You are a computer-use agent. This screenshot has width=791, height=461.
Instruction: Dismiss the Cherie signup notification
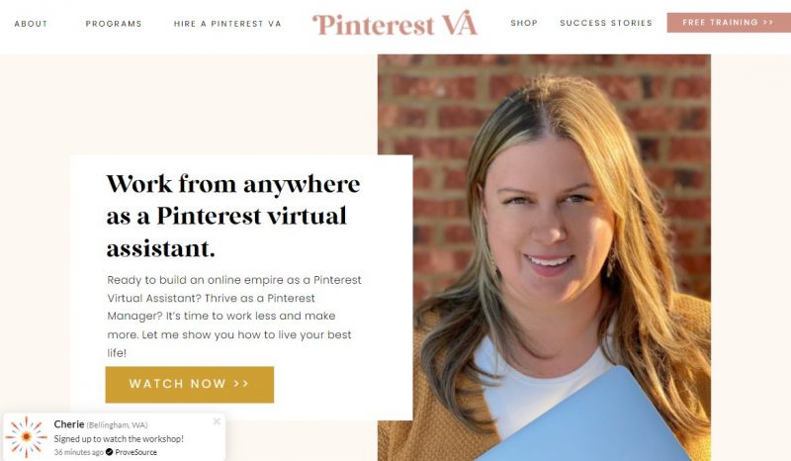pyautogui.click(x=217, y=421)
